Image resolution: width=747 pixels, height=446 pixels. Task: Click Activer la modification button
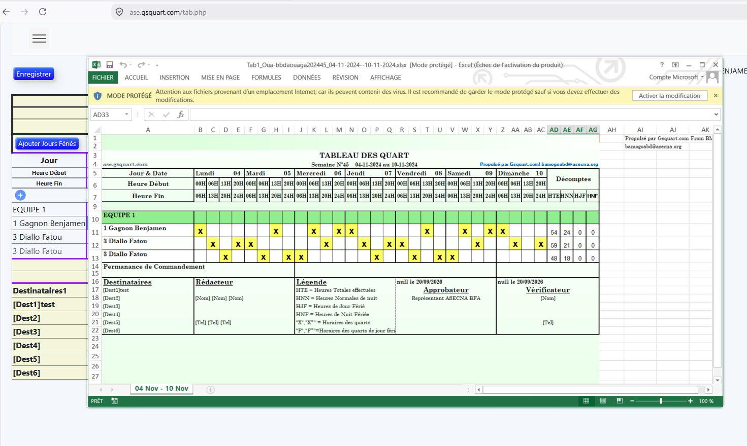click(x=669, y=96)
